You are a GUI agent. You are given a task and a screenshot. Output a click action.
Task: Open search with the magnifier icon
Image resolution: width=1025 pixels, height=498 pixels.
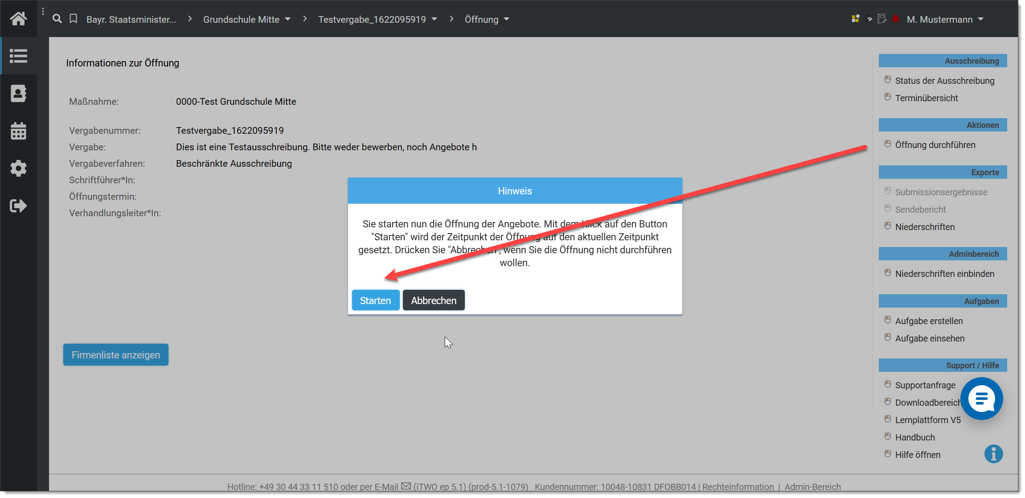(57, 19)
